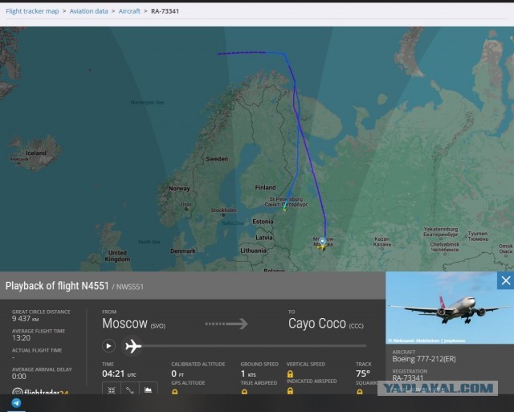514x412 pixels.
Task: Click the Kazan label on the map
Action: point(382,242)
